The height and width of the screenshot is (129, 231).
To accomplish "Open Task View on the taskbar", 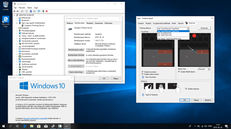I will point(17,126).
